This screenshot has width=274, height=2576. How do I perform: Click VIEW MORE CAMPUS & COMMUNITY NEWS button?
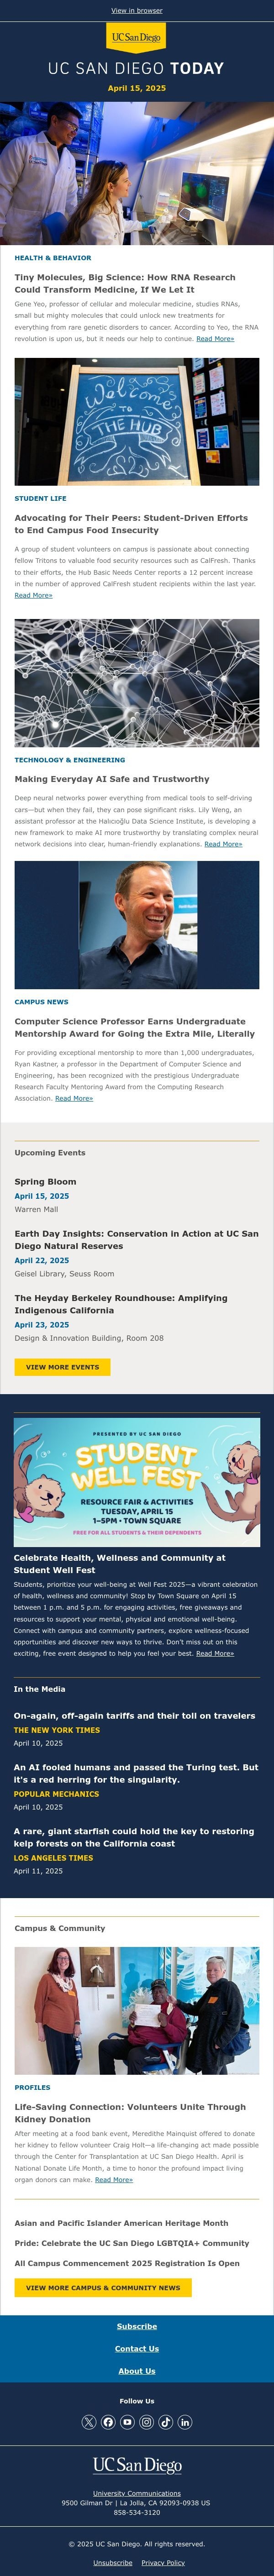tap(103, 2287)
